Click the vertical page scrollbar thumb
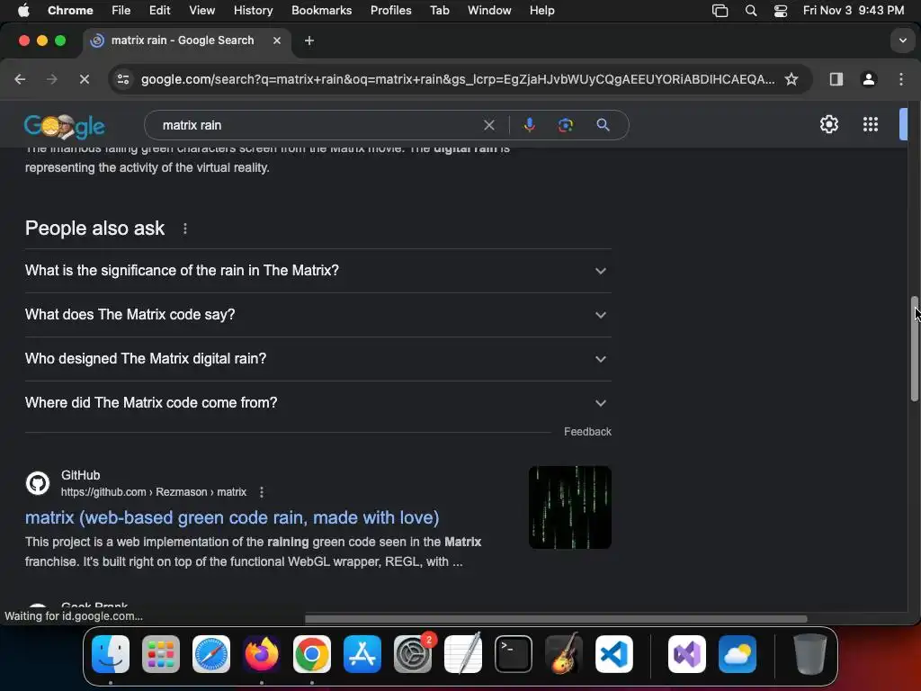This screenshot has height=691, width=921. (x=915, y=349)
